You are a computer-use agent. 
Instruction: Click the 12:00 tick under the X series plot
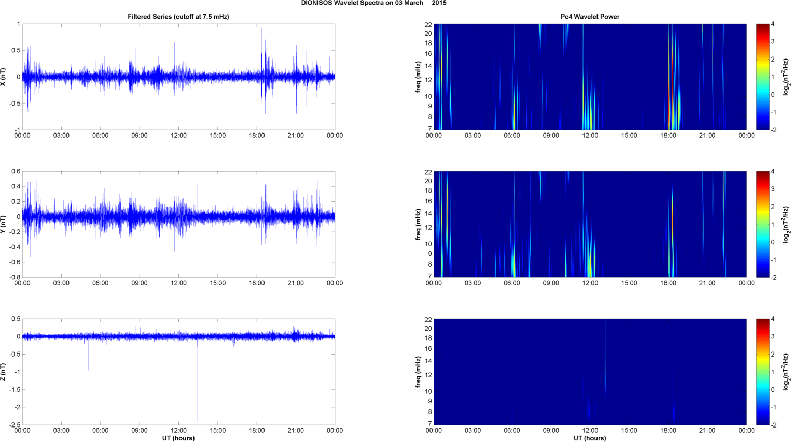click(178, 136)
